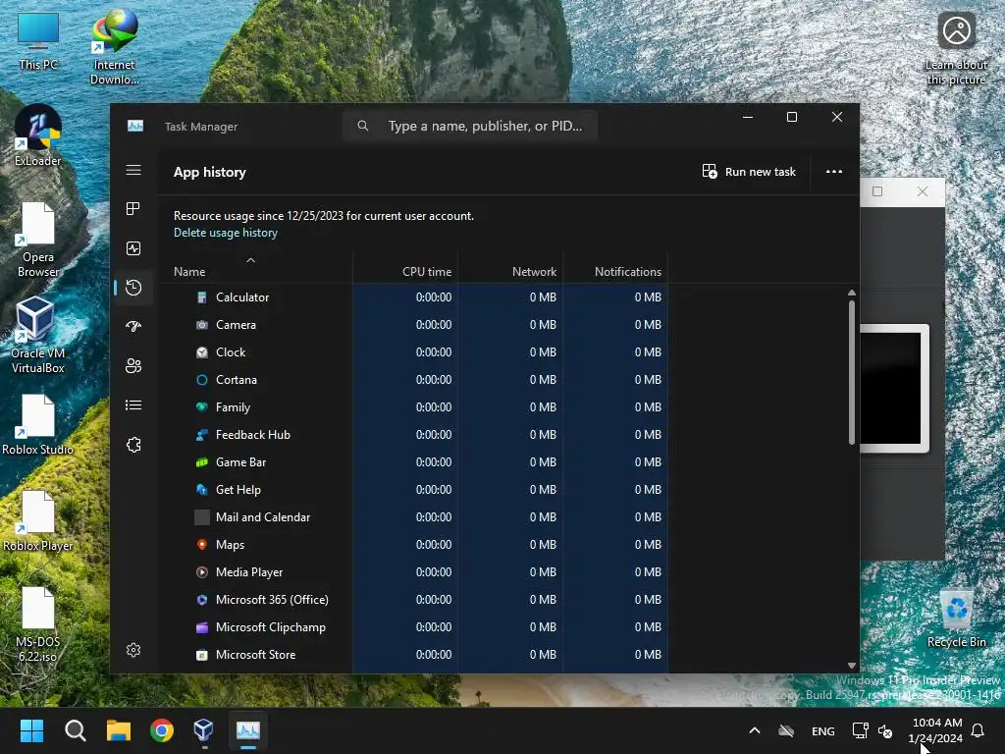Select the ExLoader desktop shortcut
This screenshot has width=1005, height=754.
38,135
